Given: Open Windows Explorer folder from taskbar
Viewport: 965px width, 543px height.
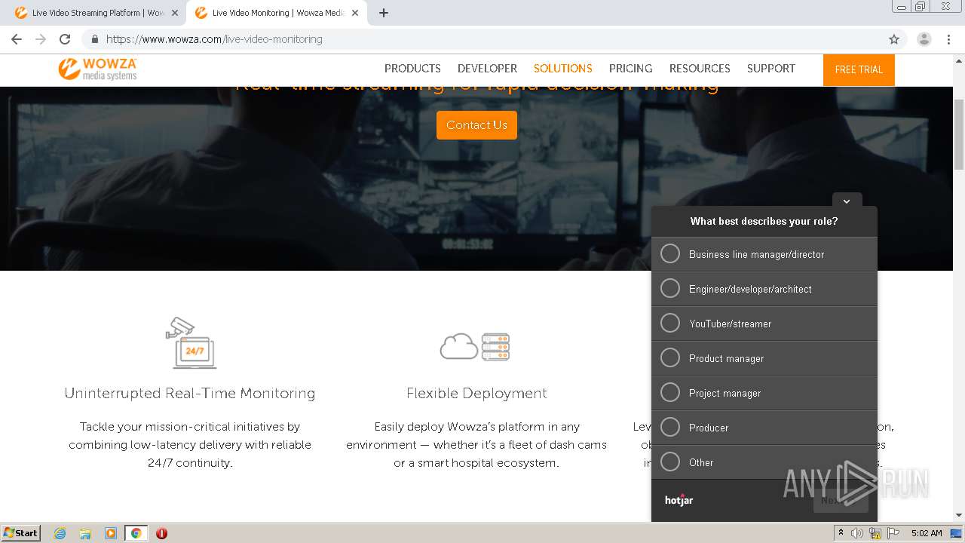Looking at the screenshot, I should 85,533.
